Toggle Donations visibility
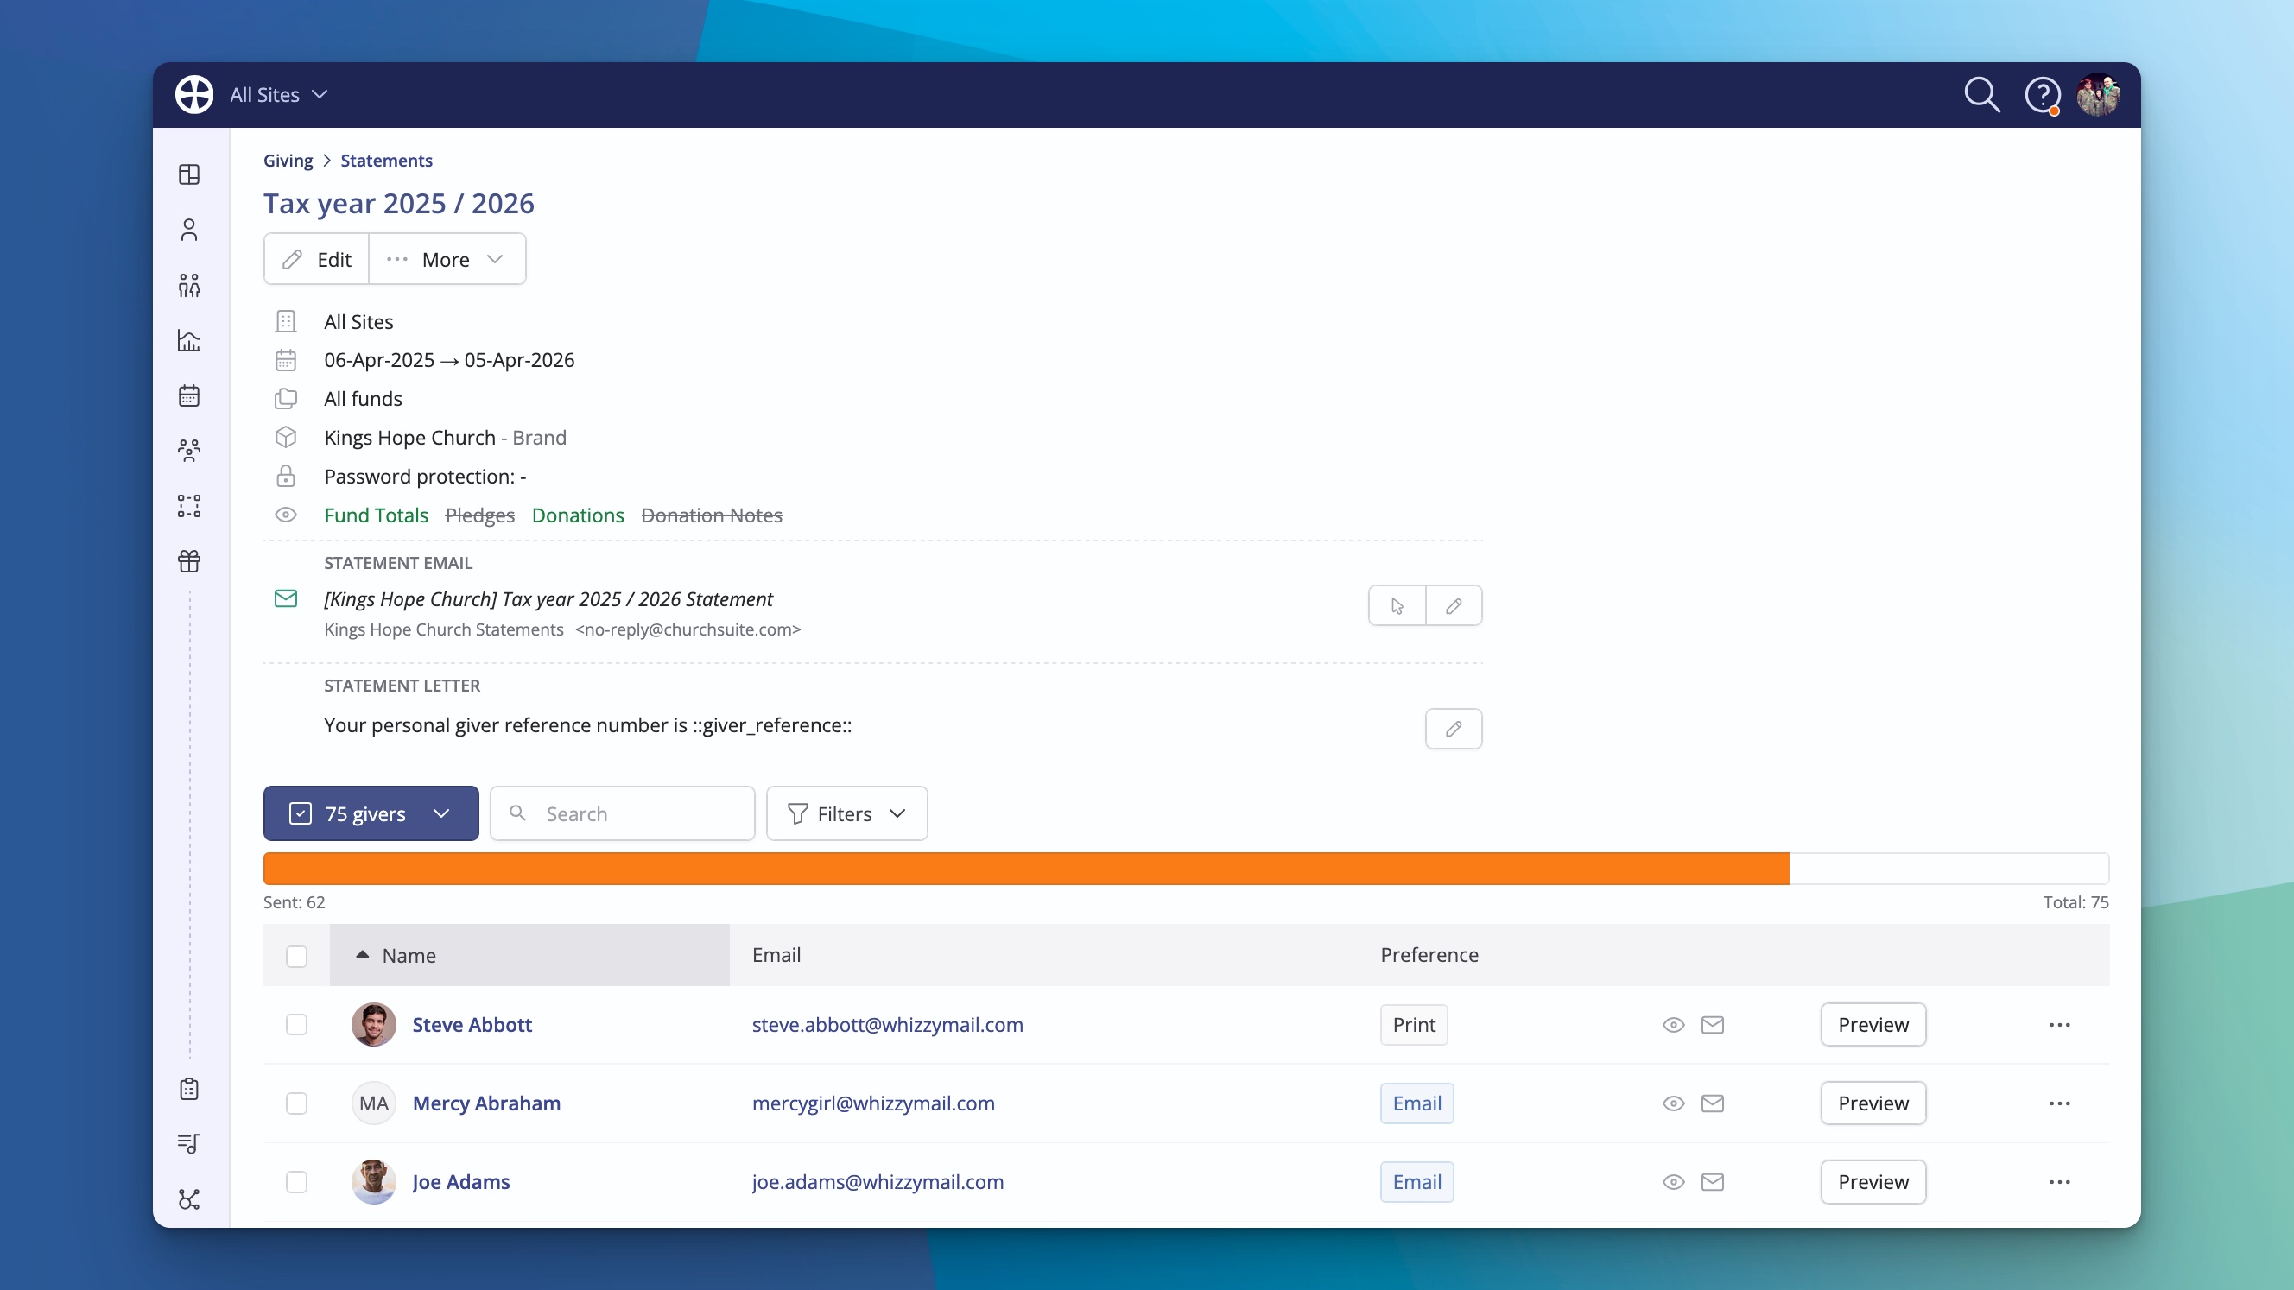Image resolution: width=2294 pixels, height=1290 pixels. [577, 515]
